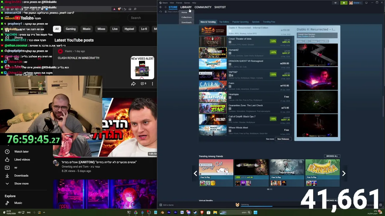Click BROWSE ALL for Trending Among Friends
Screen dimensions: 385x216
332,156
